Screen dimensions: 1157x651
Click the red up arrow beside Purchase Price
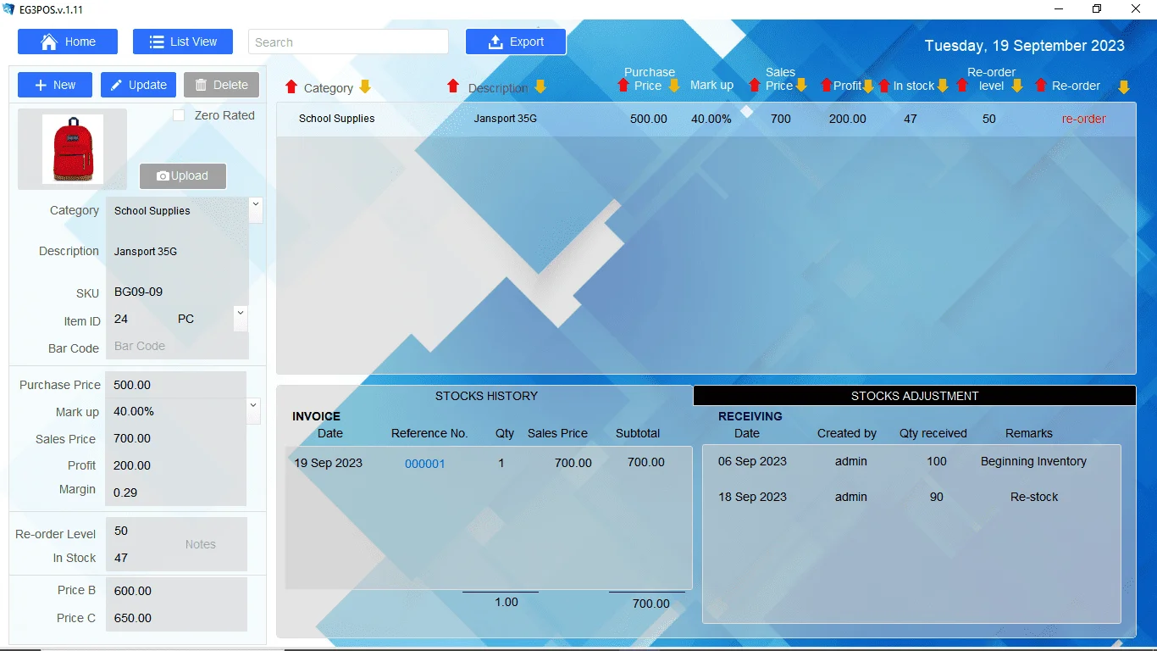point(624,85)
